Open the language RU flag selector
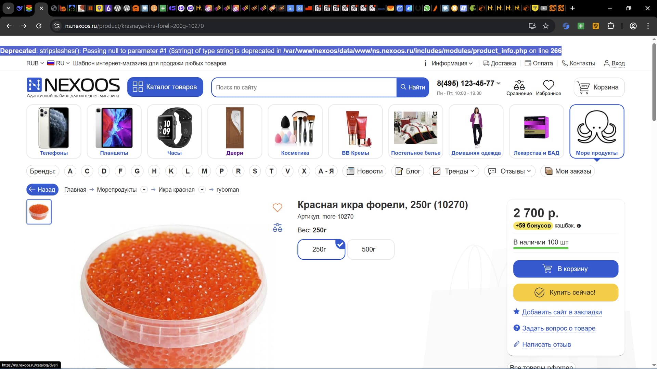Image resolution: width=657 pixels, height=369 pixels. point(59,63)
